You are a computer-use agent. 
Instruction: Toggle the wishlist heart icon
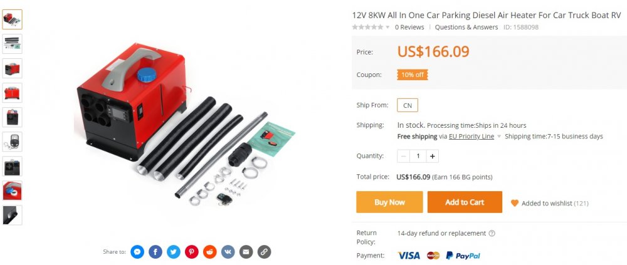point(515,203)
